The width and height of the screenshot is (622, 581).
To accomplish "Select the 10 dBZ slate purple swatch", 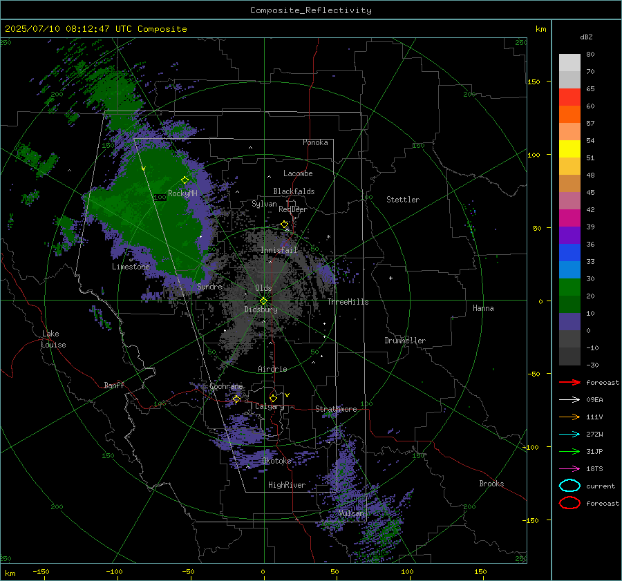I will pyautogui.click(x=569, y=322).
